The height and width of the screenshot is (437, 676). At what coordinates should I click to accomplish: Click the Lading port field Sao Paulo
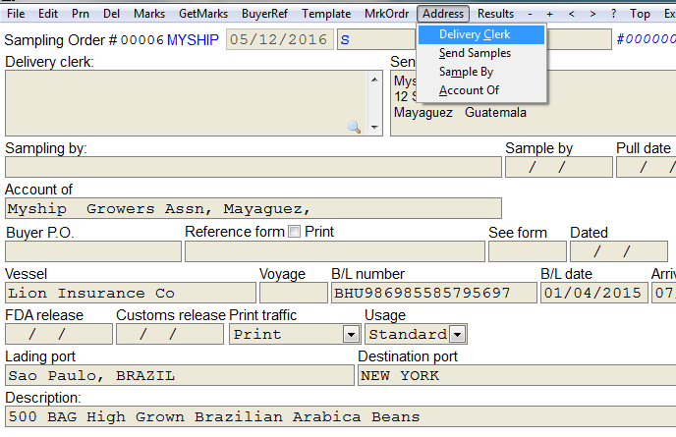coord(180,375)
